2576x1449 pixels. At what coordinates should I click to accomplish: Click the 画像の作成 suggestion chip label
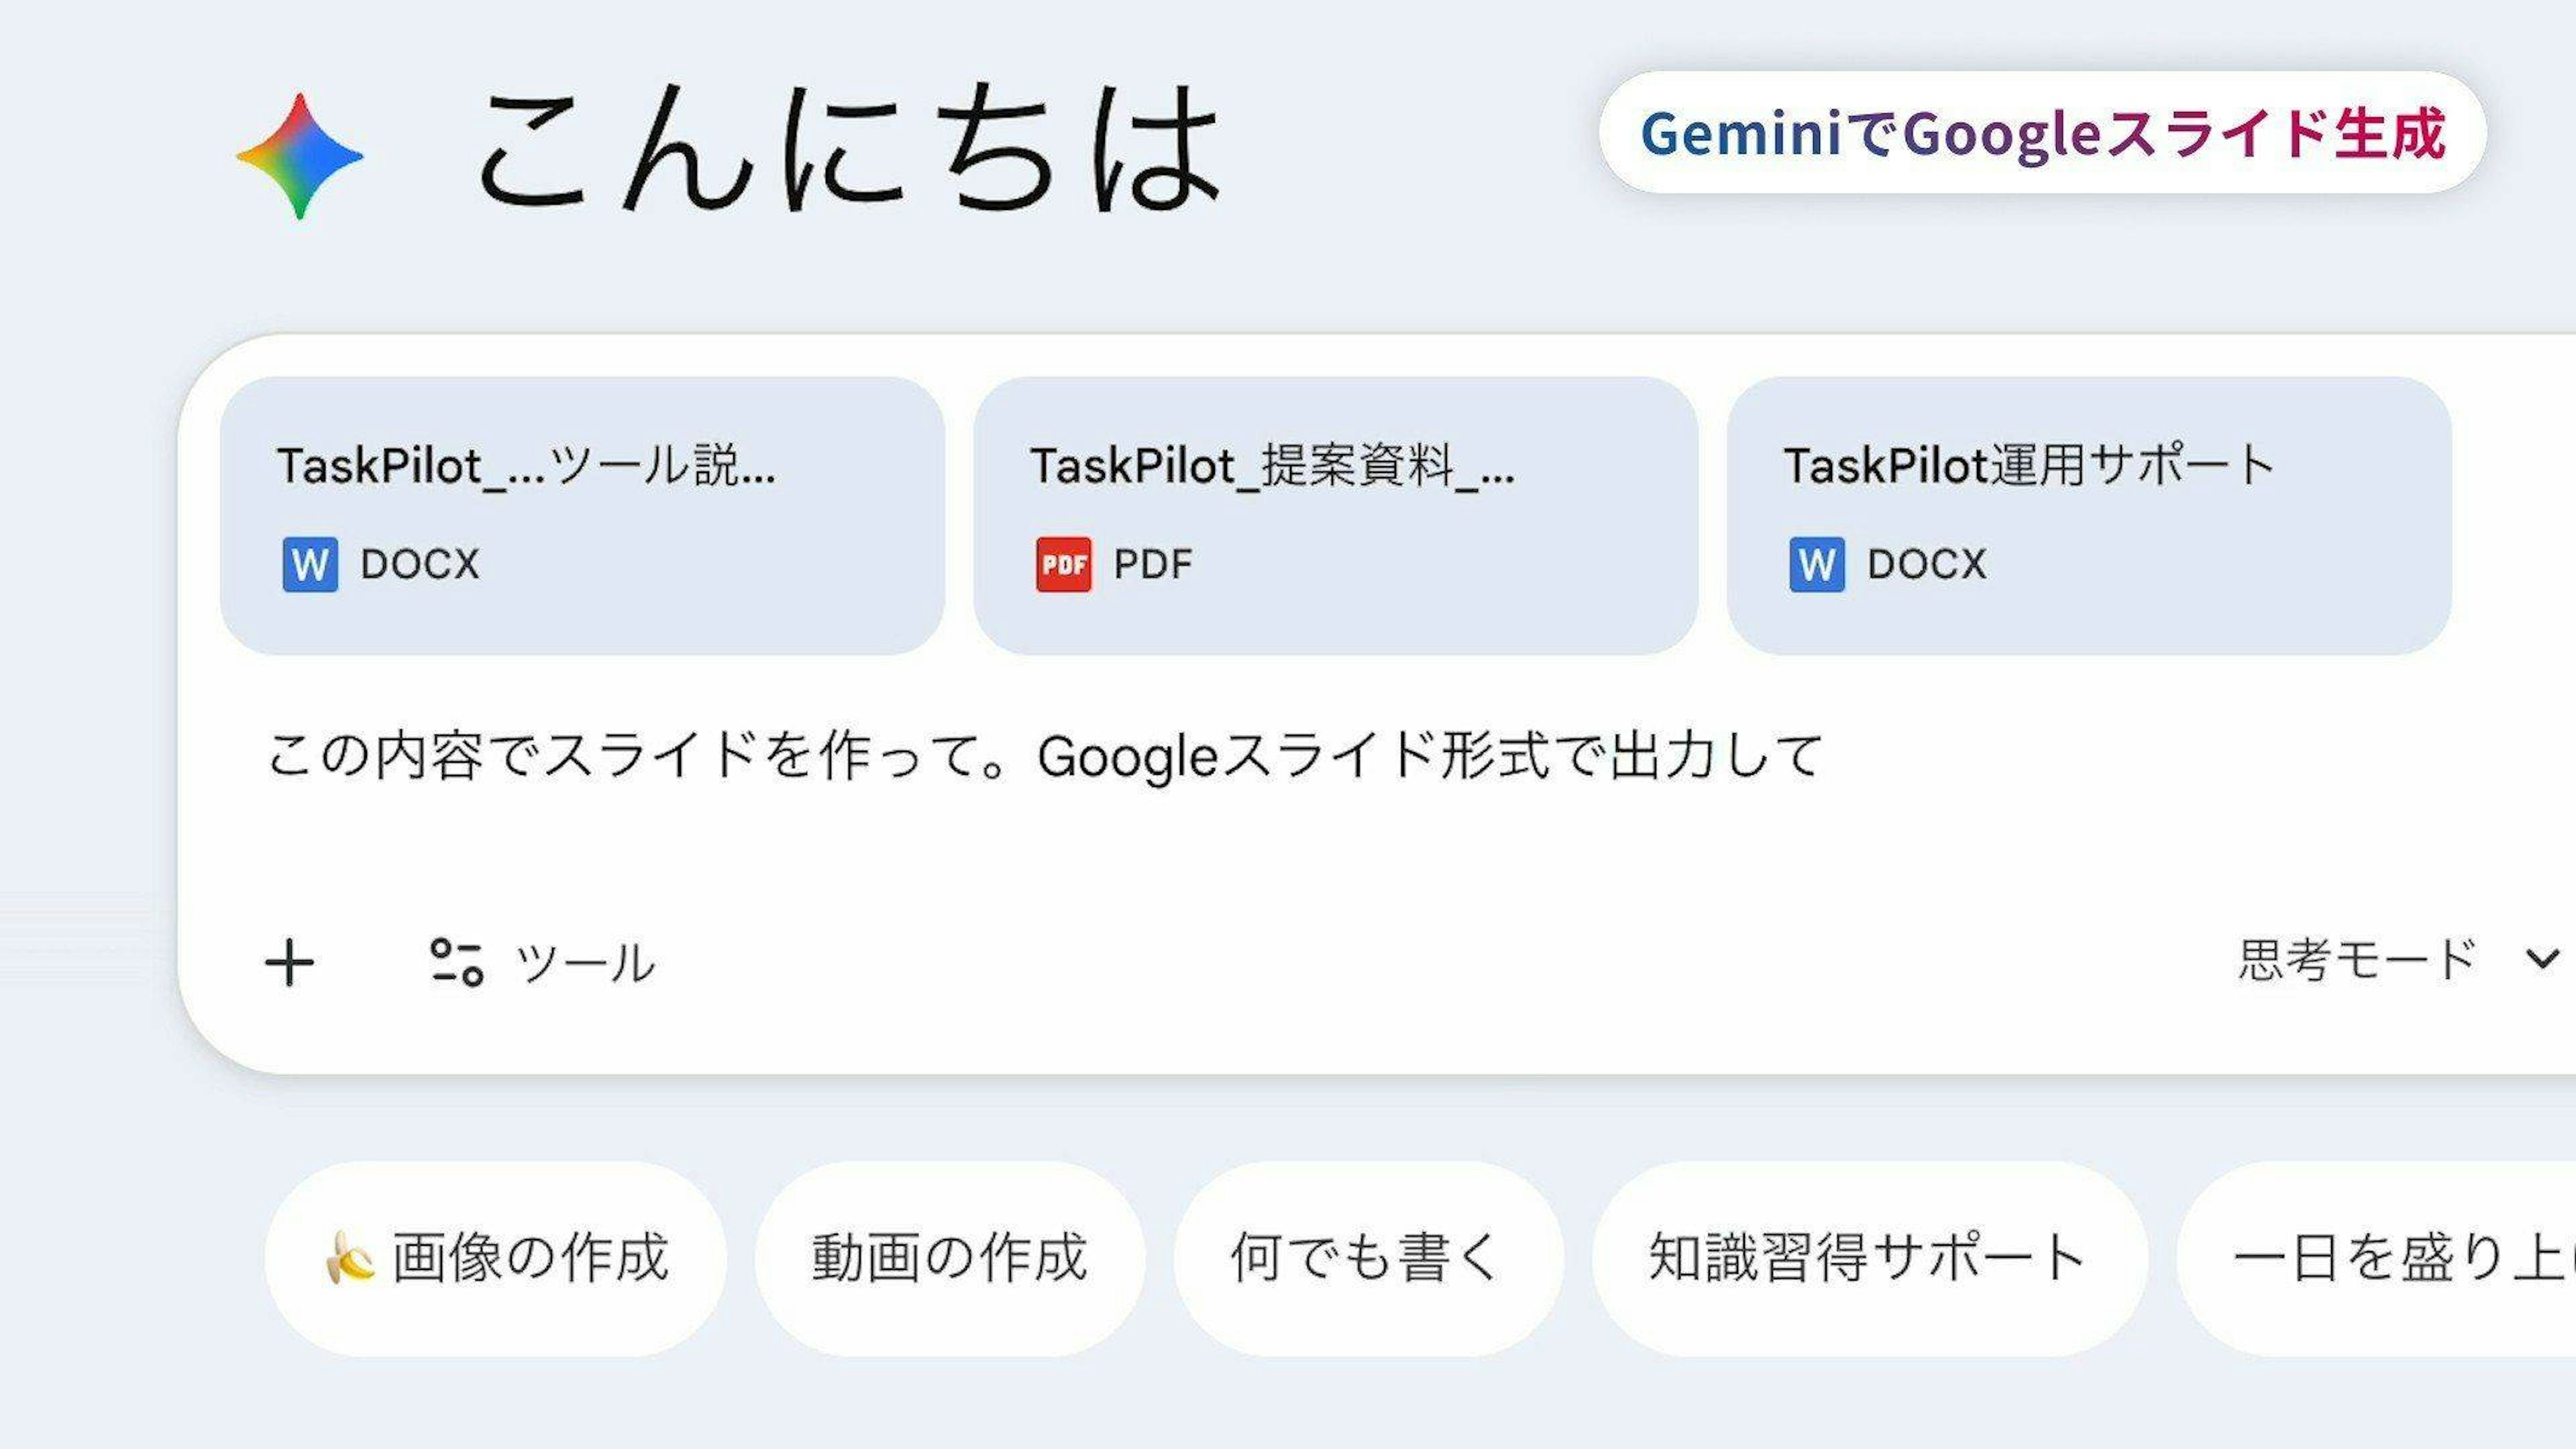530,1258
